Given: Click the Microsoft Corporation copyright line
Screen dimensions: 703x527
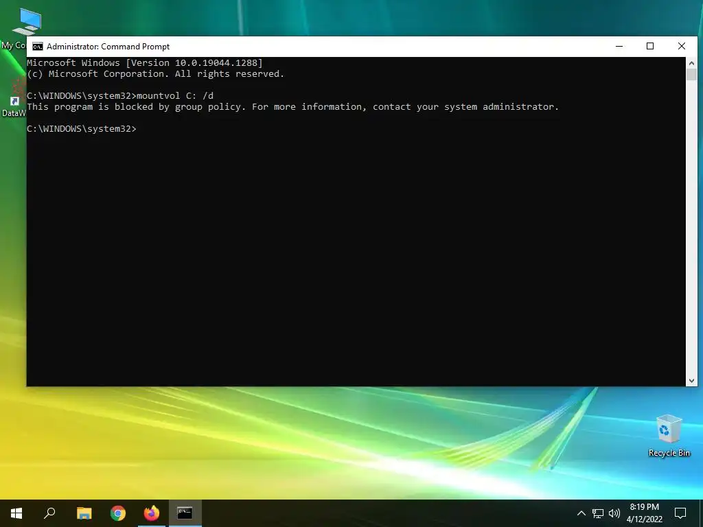Looking at the screenshot, I should pos(156,74).
